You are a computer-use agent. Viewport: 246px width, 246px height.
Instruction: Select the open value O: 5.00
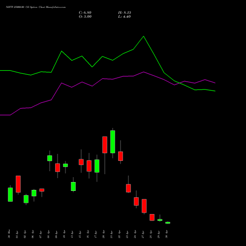(x=85, y=17)
